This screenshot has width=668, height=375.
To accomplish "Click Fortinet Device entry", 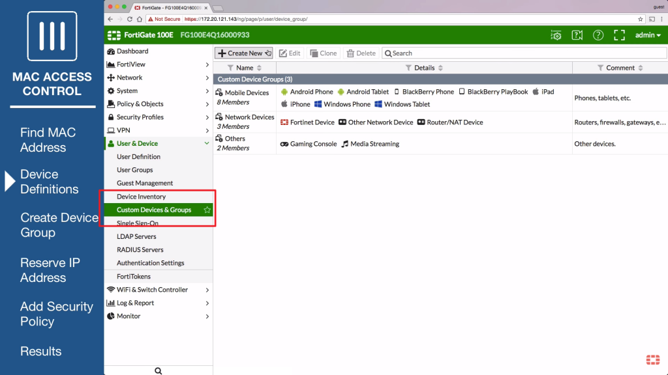I will pos(307,122).
